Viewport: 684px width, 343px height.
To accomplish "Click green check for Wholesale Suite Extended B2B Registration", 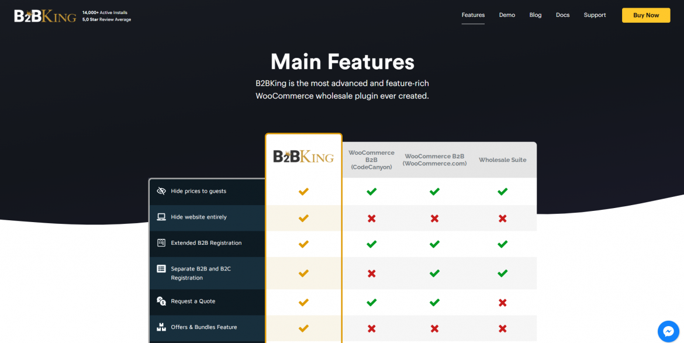I will coord(502,244).
